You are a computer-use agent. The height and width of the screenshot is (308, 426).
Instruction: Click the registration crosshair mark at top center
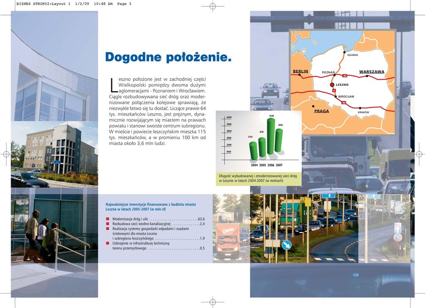pos(213,6)
